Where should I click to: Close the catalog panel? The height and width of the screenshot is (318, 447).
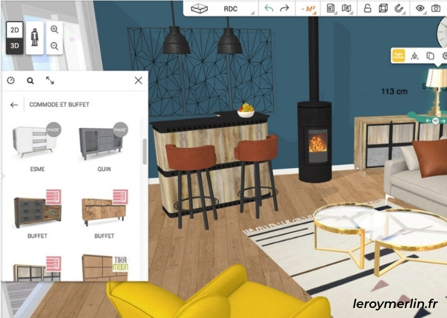click(x=138, y=80)
